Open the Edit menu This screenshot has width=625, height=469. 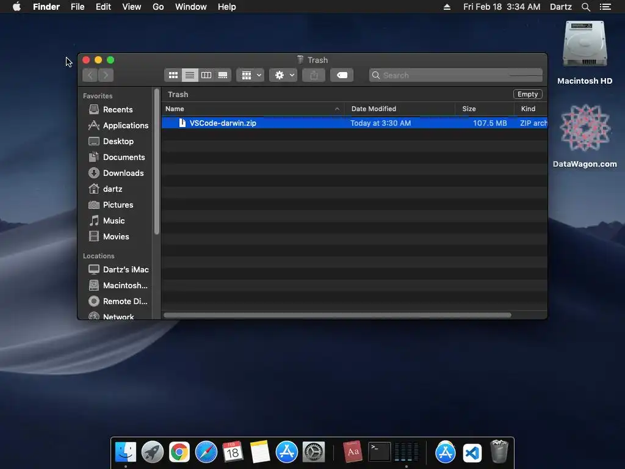point(103,7)
